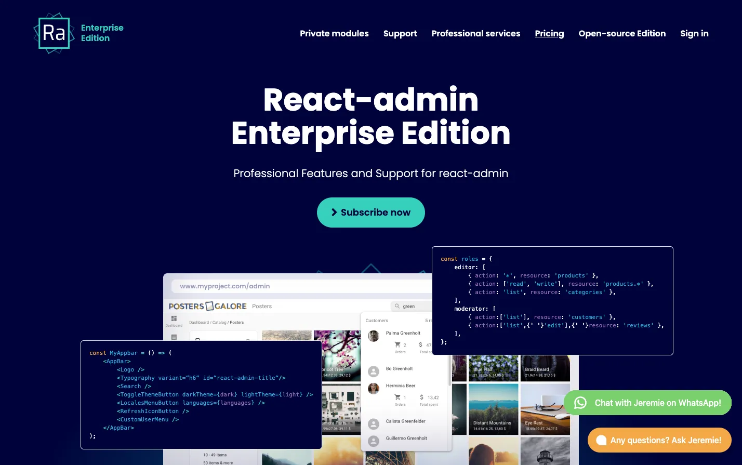Open the Private modules menu item
The width and height of the screenshot is (742, 465).
334,33
